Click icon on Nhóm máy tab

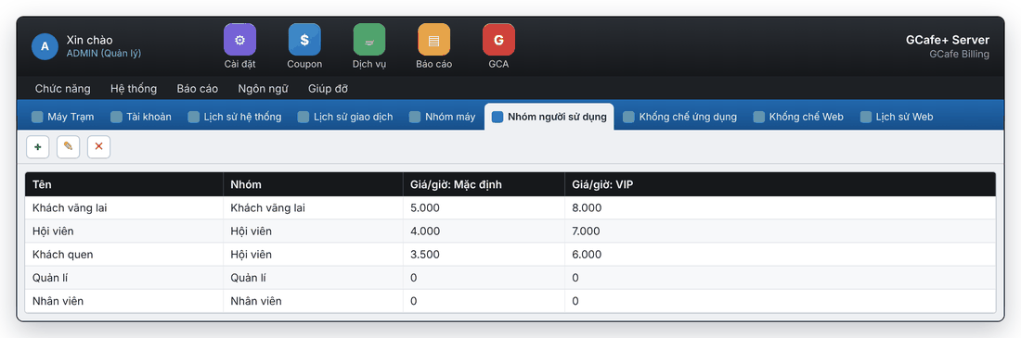pos(415,117)
